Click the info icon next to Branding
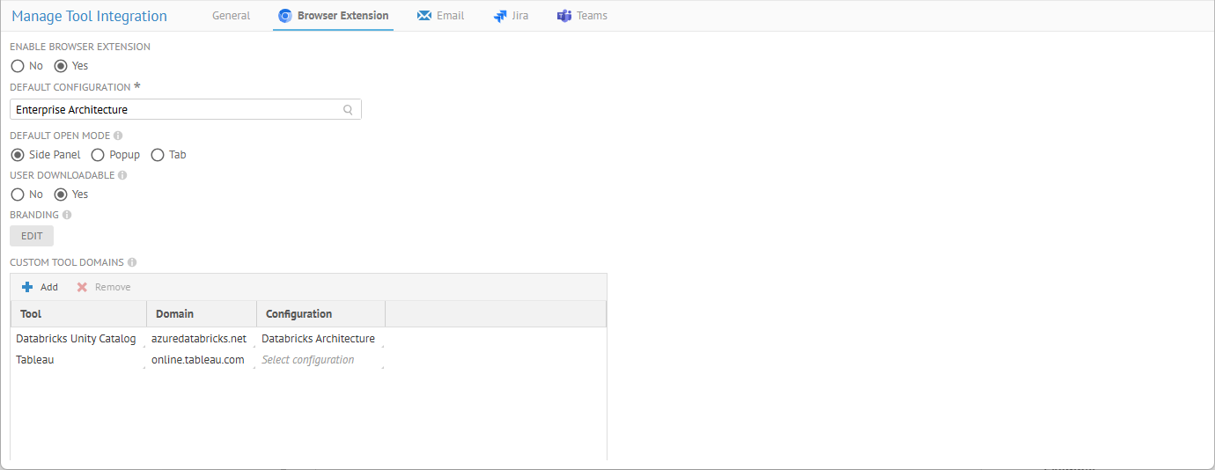This screenshot has width=1215, height=470. [x=67, y=215]
